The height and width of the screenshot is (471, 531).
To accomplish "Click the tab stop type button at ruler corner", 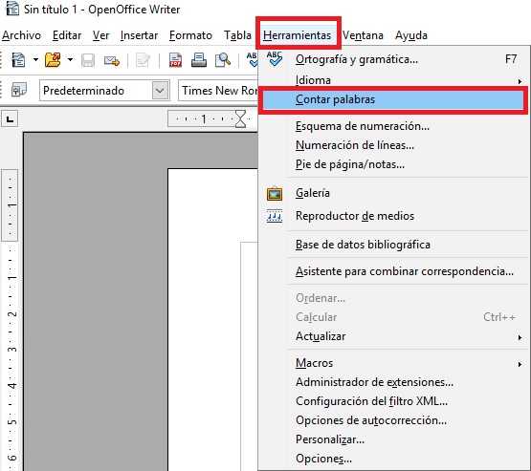I will 10,119.
